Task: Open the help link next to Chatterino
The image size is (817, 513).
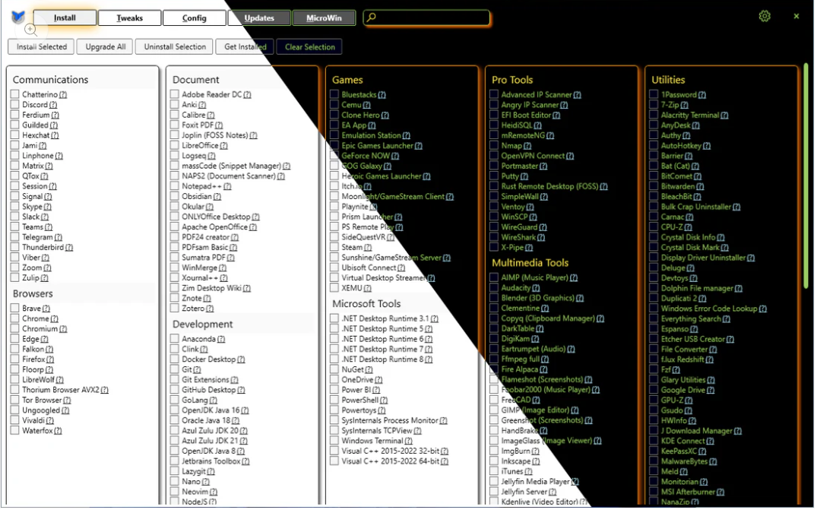Action: click(x=63, y=95)
